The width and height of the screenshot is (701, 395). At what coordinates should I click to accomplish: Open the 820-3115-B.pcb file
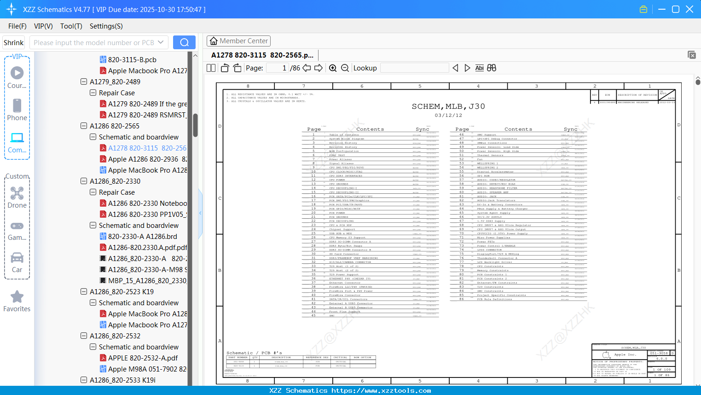click(x=132, y=59)
